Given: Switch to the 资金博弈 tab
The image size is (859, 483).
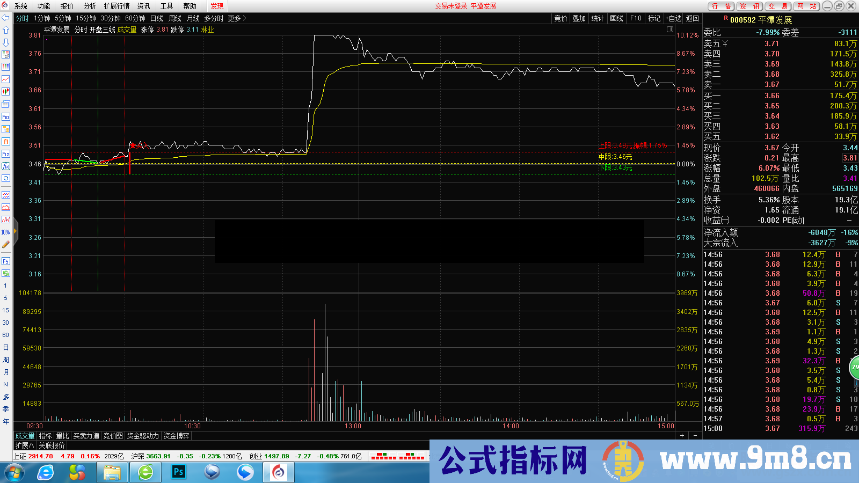Looking at the screenshot, I should point(176,436).
